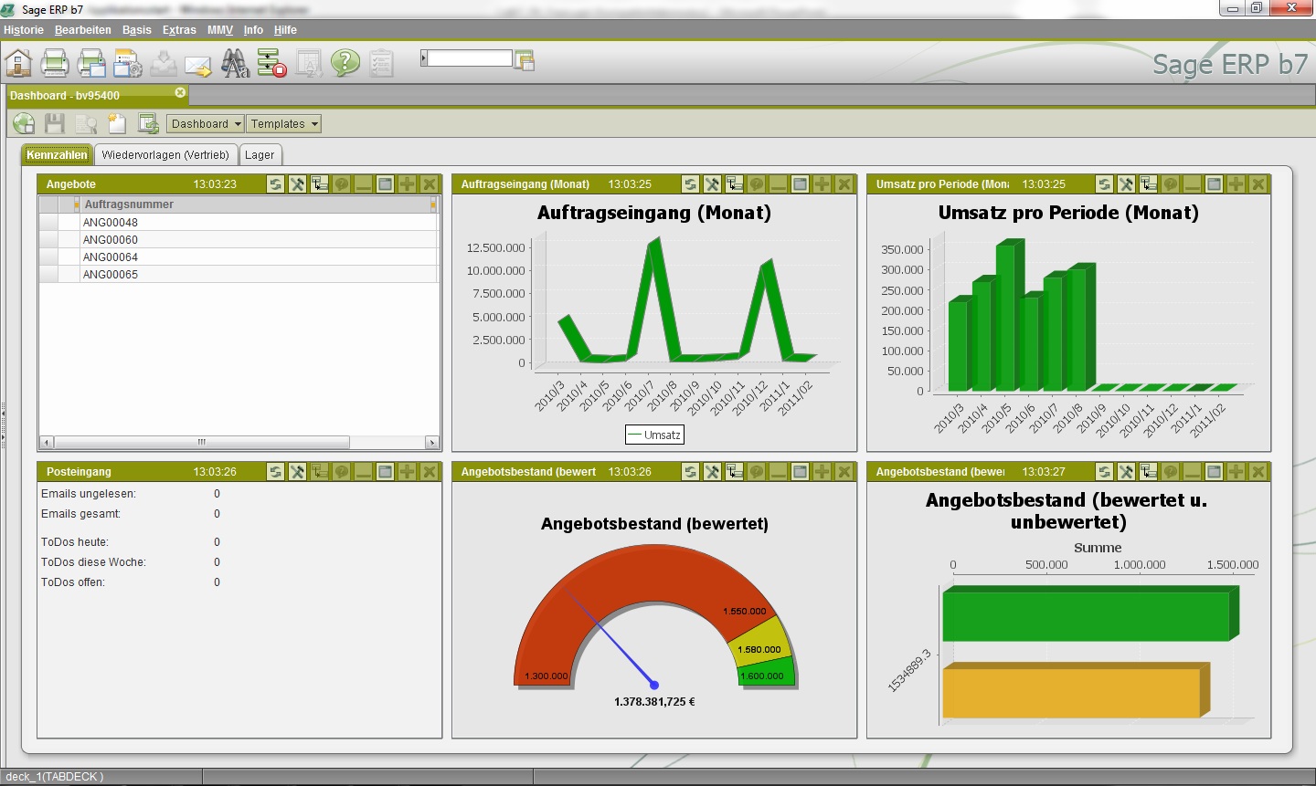Open structure icon in Angebote panel header
This screenshot has height=786, width=1316.
(319, 184)
